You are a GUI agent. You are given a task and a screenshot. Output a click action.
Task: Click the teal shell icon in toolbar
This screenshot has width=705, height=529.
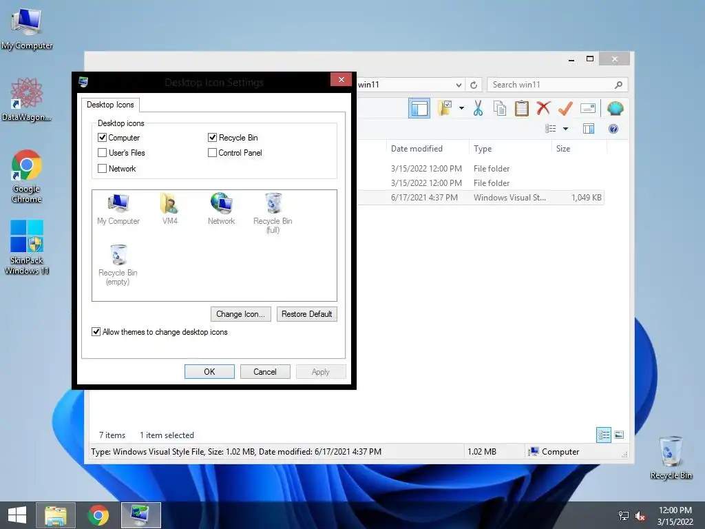click(615, 108)
